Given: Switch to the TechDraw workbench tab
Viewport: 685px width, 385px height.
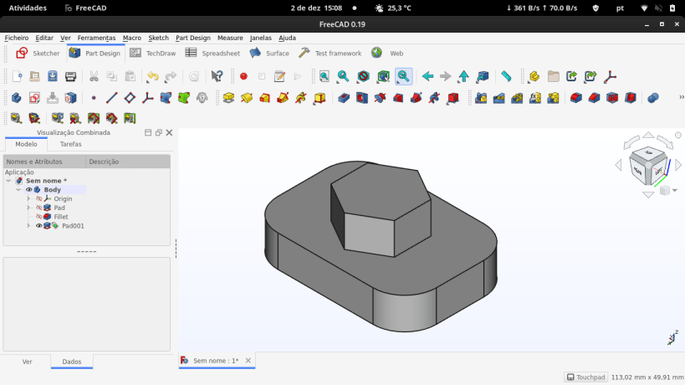Looking at the screenshot, I should pyautogui.click(x=152, y=54).
